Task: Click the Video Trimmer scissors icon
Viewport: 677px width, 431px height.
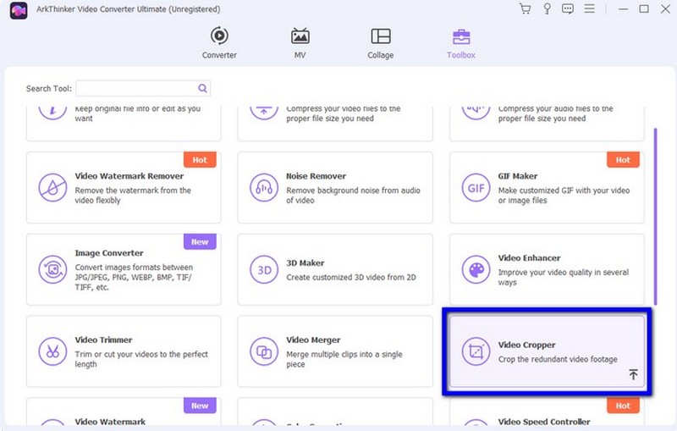Action: 52,351
